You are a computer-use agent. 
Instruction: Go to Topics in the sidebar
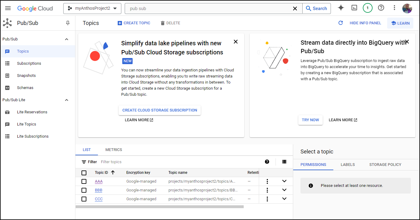[x=38, y=51]
